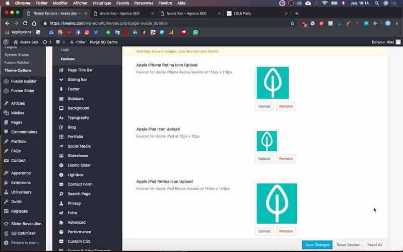Click the Search Page magnifier icon
The height and width of the screenshot is (252, 403).
click(61, 194)
